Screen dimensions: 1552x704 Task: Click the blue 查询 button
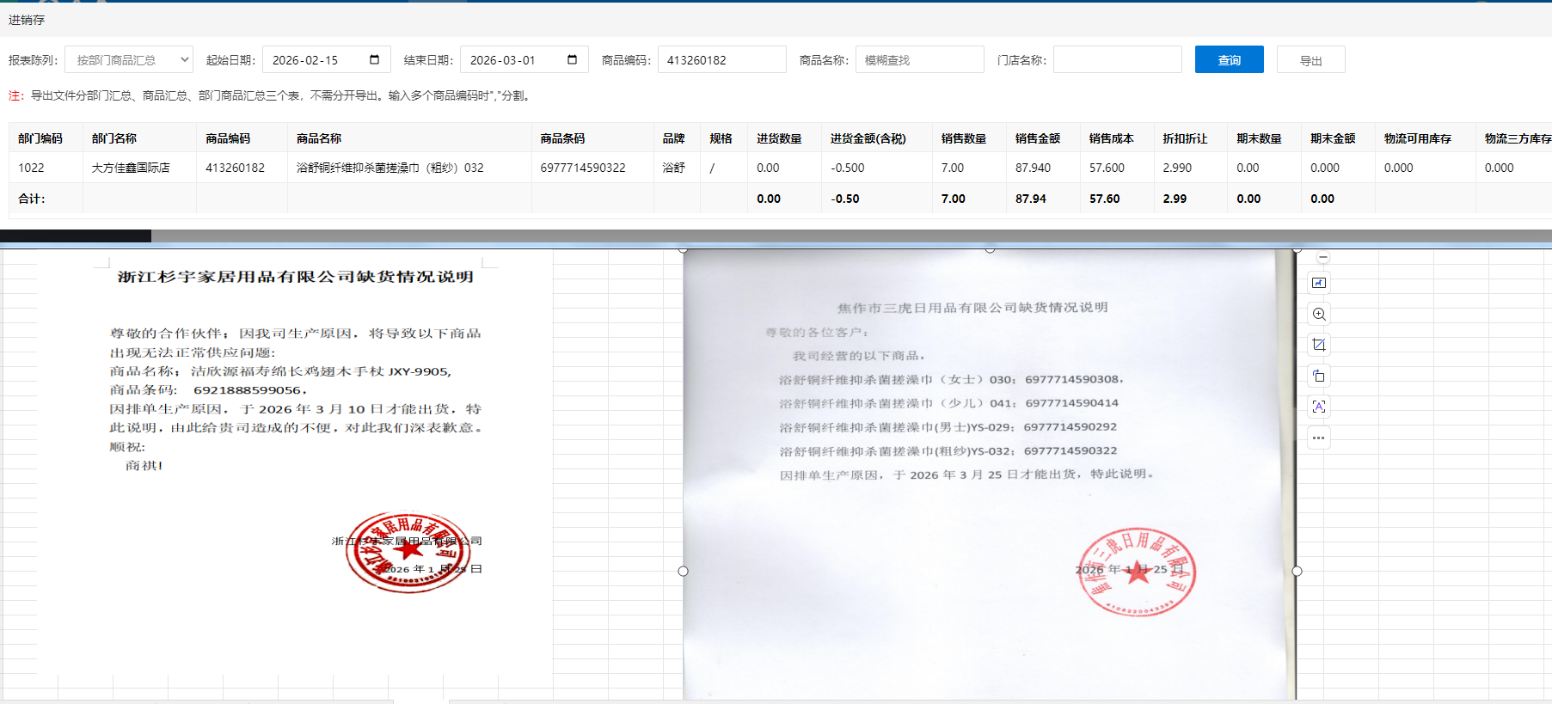pos(1229,60)
